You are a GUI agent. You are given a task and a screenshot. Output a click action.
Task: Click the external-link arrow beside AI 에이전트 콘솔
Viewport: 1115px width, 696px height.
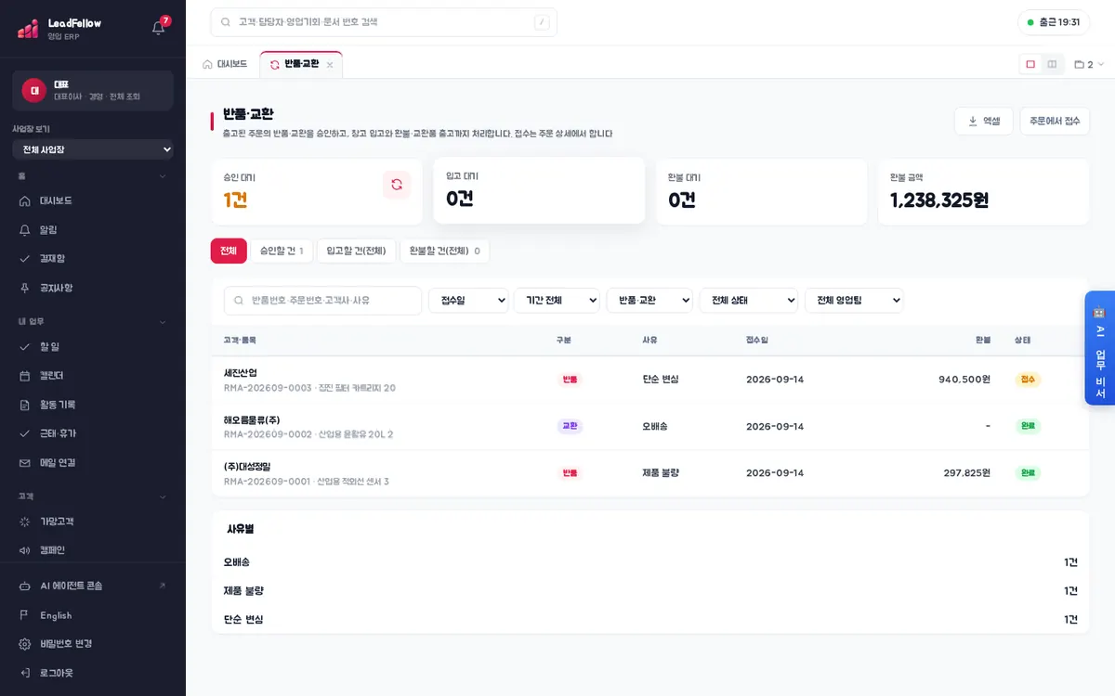tap(163, 586)
